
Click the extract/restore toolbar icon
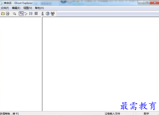(8, 14)
